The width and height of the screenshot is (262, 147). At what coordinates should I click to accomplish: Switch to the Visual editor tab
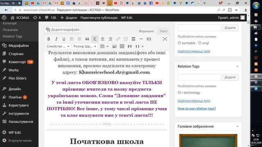click(147, 31)
